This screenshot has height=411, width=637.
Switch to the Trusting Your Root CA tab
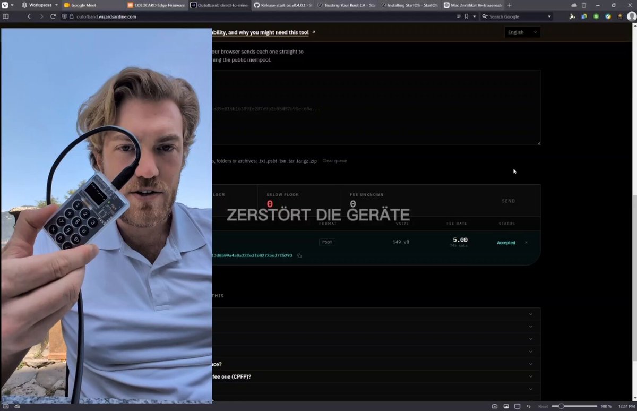[x=346, y=5]
